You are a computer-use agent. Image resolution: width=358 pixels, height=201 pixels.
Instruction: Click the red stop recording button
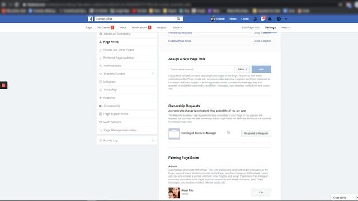pos(3,85)
